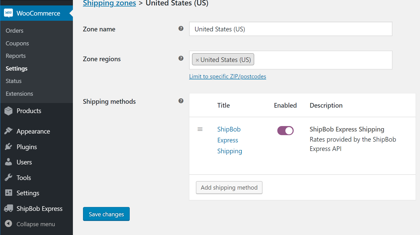Viewport: 420px width, 235px height.
Task: Click Save changes button
Action: point(106,214)
